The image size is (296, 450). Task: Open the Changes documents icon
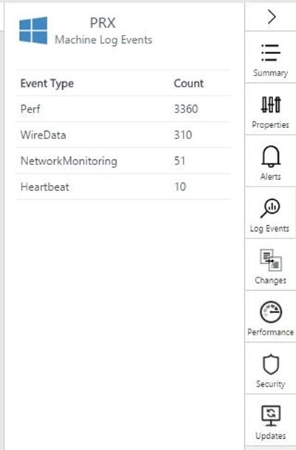point(271,260)
